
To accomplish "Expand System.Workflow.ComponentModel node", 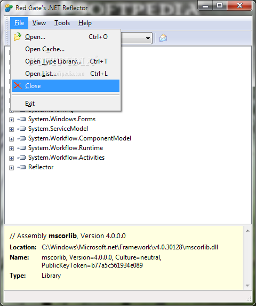I will point(12,139).
